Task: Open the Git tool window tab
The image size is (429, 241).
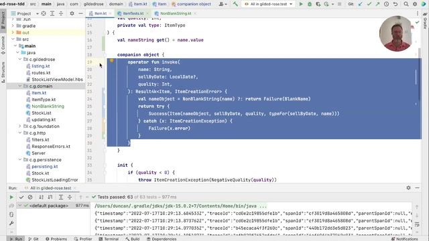Action: [x=34, y=239]
